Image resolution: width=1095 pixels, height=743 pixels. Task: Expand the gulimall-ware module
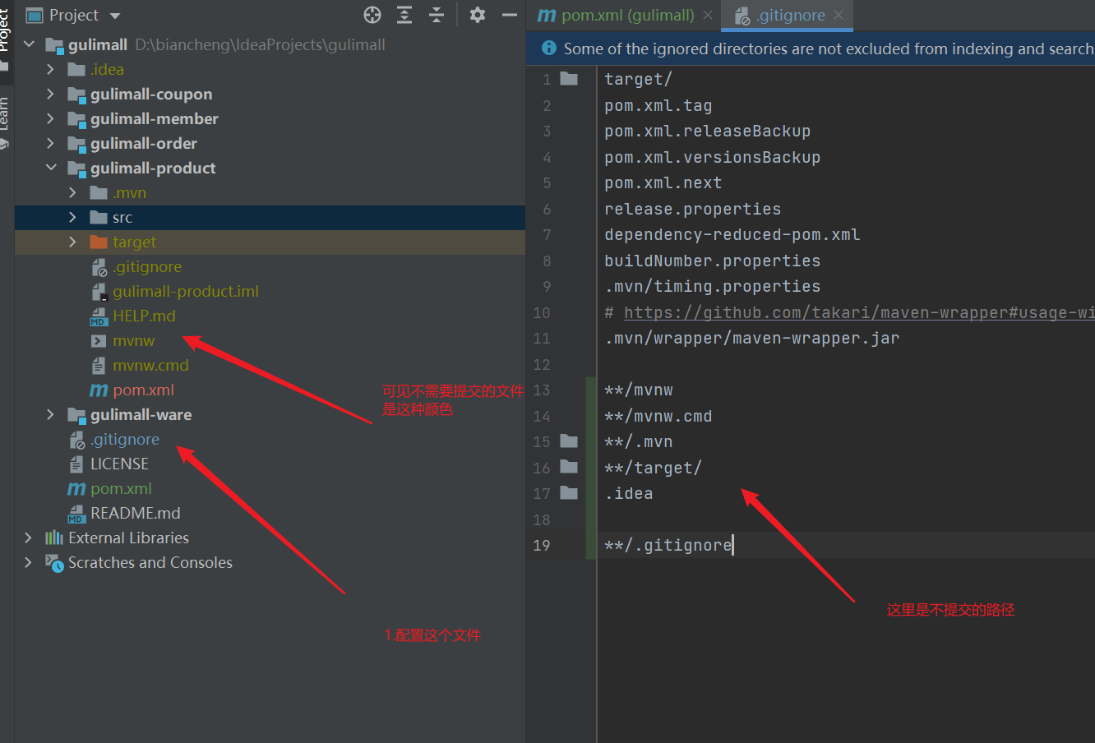click(x=50, y=414)
